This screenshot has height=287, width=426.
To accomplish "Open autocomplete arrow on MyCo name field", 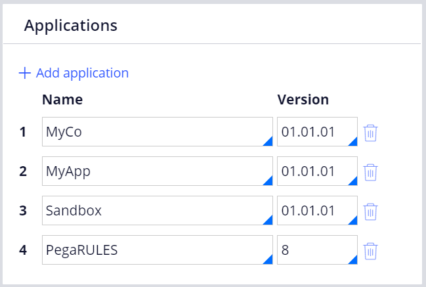I will (268, 142).
